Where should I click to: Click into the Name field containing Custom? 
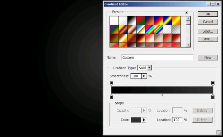tap(157, 58)
